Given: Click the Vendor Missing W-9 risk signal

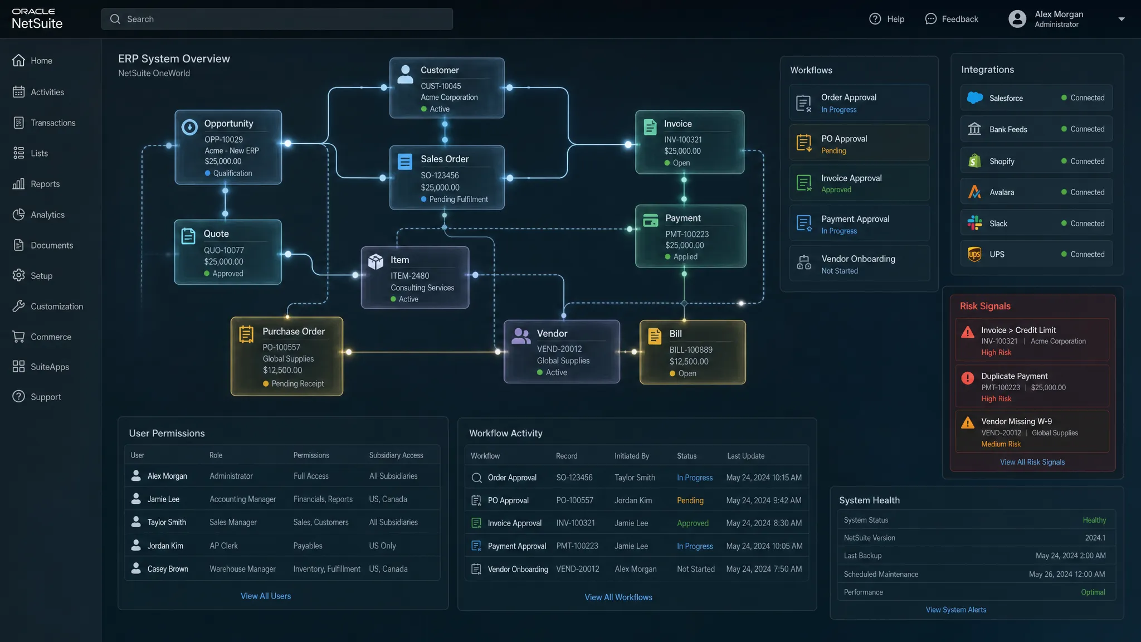Looking at the screenshot, I should (x=1032, y=432).
